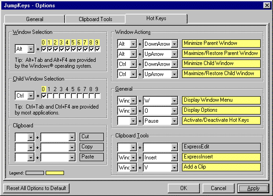Switch to the General tab
This screenshot has height=196, width=273.
click(34, 19)
